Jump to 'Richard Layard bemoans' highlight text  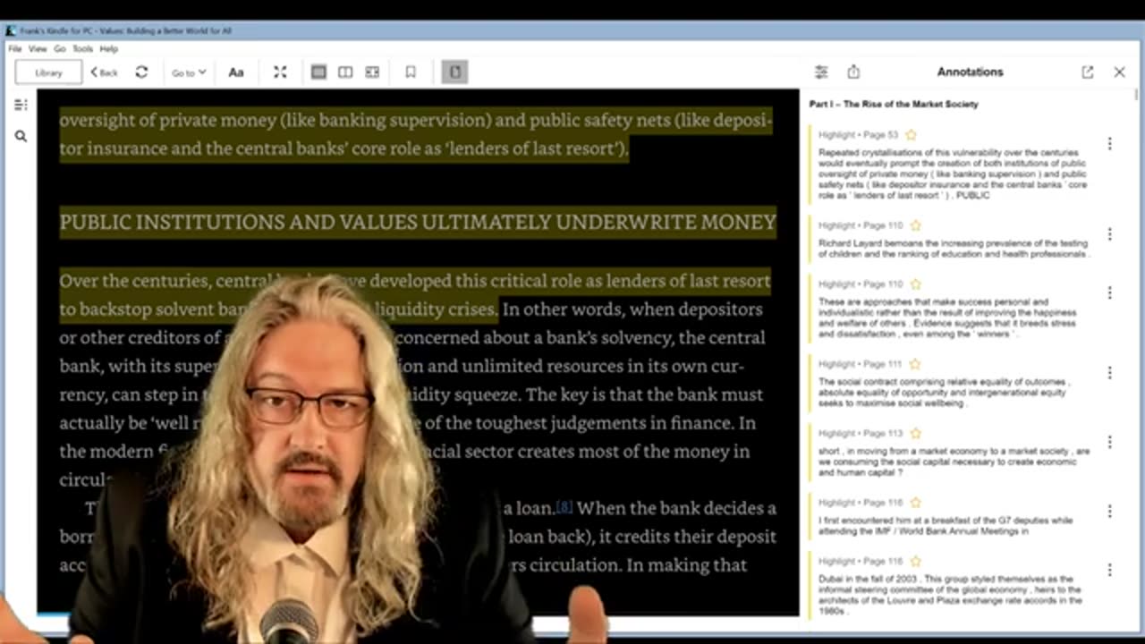pyautogui.click(x=954, y=249)
